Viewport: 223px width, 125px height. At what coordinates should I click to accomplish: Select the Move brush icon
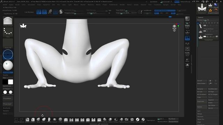[38, 119]
